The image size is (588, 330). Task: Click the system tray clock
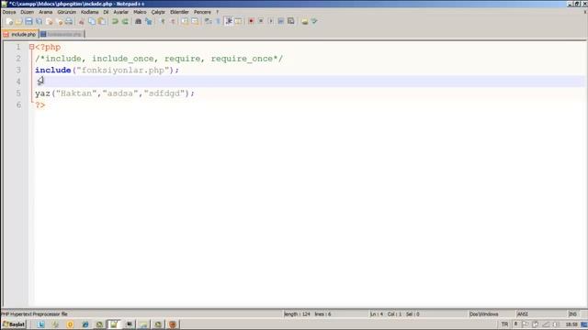(571, 324)
